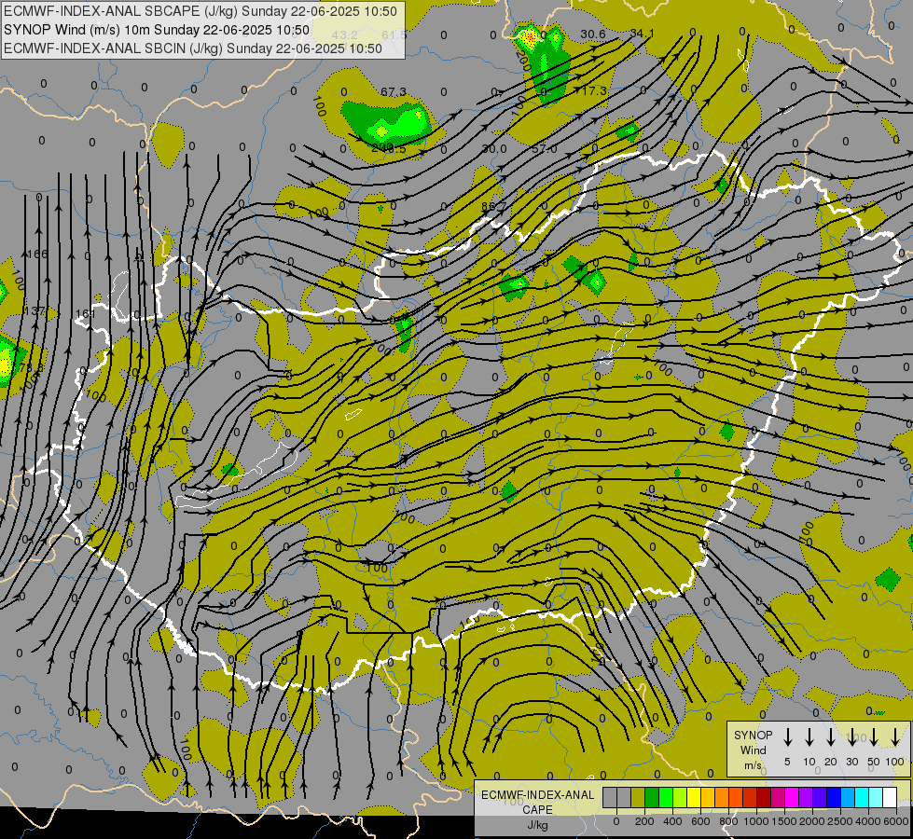Click the 2000 tick label in the CAPE legend
Screen dimensions: 913x839
click(812, 821)
